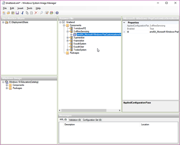Image resolution: width=180 pixels, height=145 pixels.
Task: Click the 1 windowsPE pass icon
Action: point(71,28)
